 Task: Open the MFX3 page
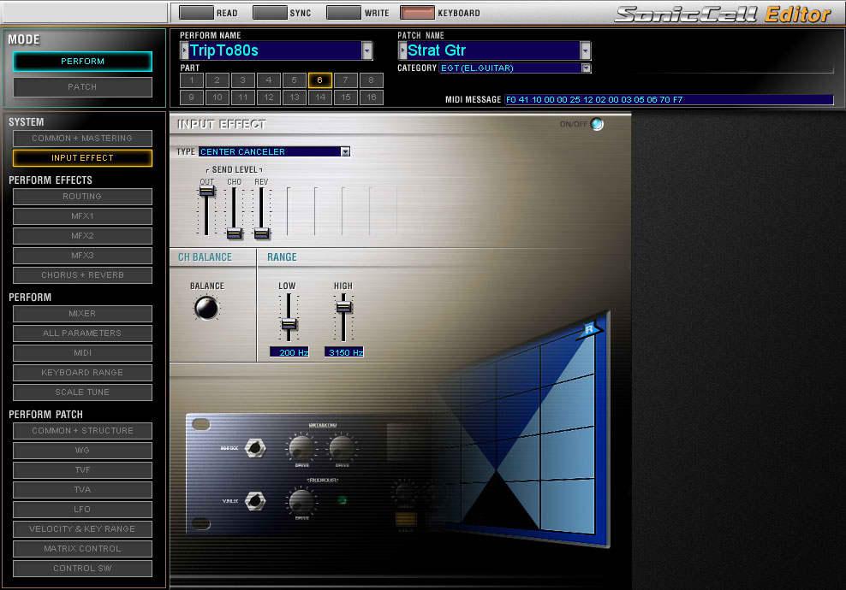[x=82, y=256]
